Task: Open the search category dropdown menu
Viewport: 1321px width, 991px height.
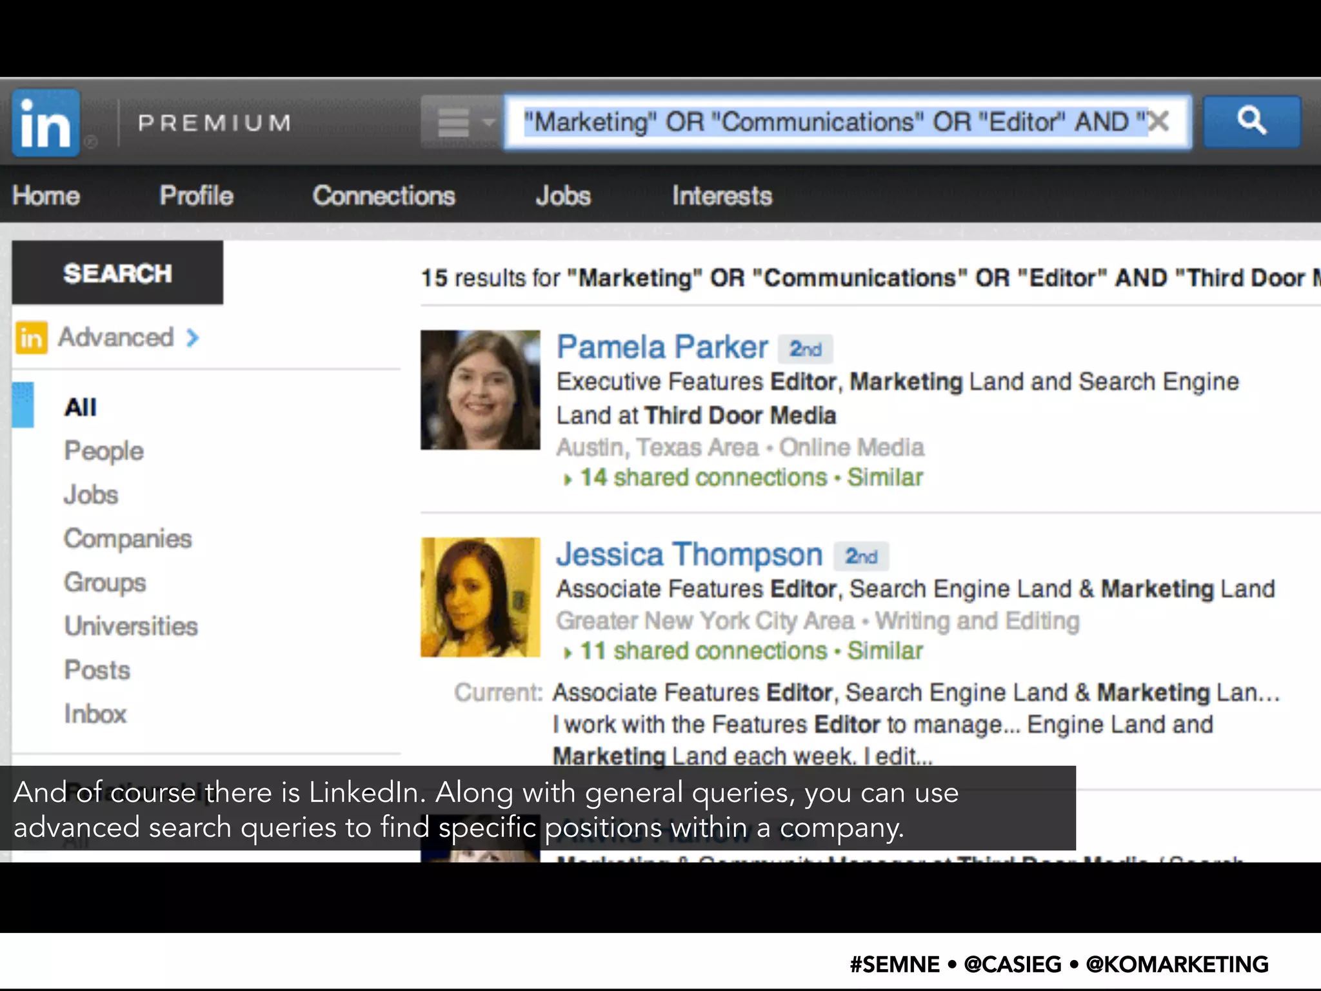Action: [x=461, y=122]
